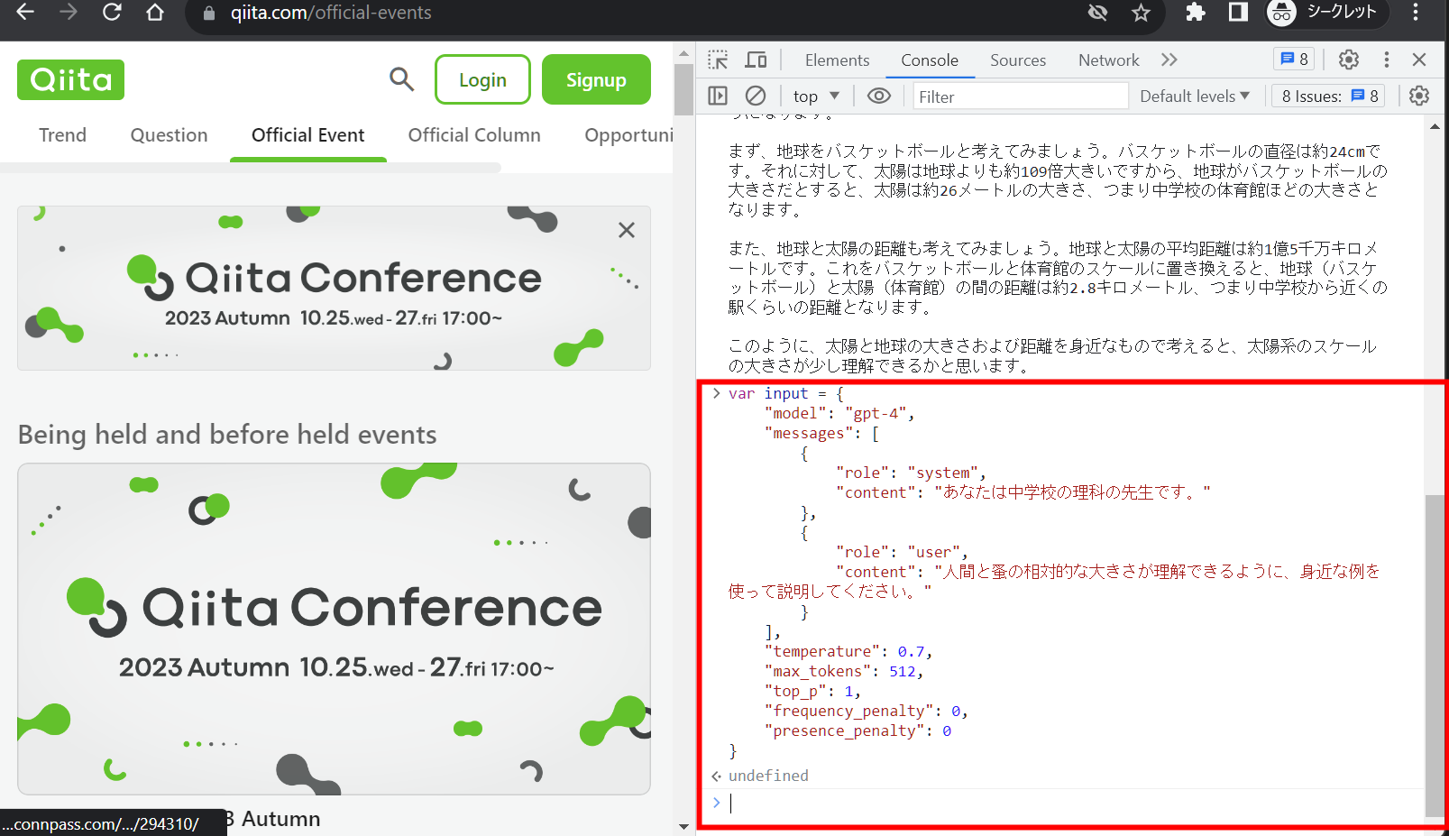1449x836 pixels.
Task: Reload the current browser page
Action: (x=112, y=13)
